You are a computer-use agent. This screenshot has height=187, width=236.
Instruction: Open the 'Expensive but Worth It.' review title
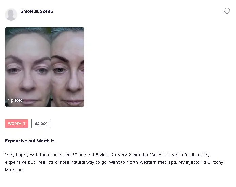coord(30,141)
